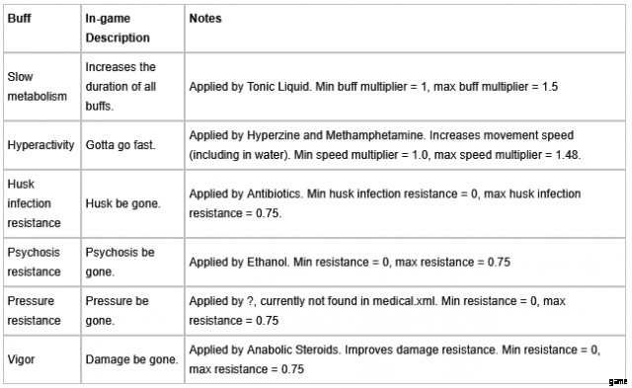Click 'Hyperzine' in the Hyperactivity notes
This screenshot has width=632, height=388.
point(274,135)
